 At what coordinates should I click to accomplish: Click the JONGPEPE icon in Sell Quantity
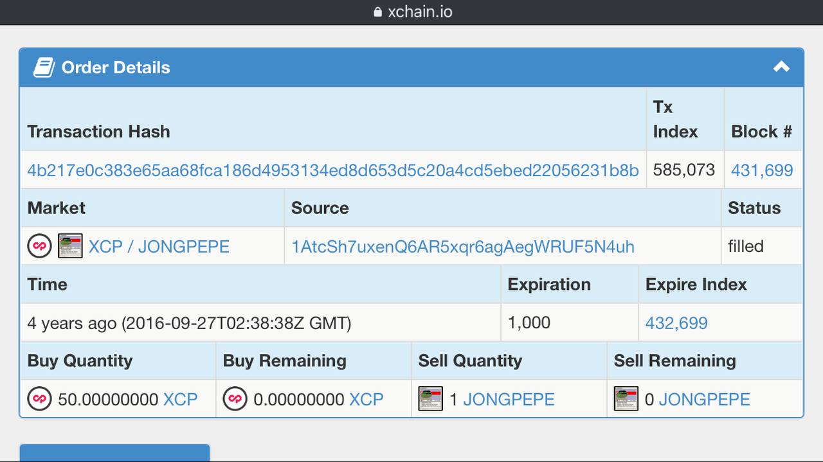(431, 399)
